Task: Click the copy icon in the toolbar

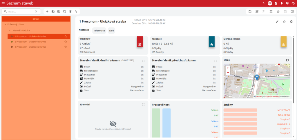Action: (x=64, y=11)
